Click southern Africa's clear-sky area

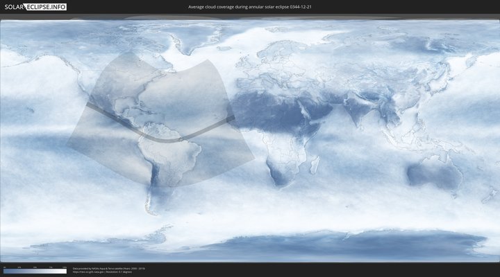[x=280, y=170]
